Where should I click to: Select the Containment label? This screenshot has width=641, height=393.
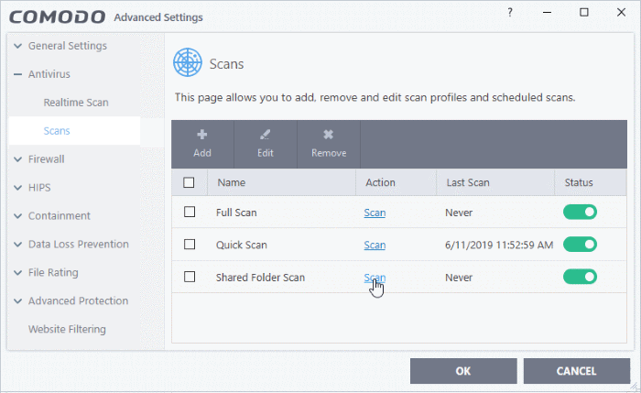[x=60, y=215]
